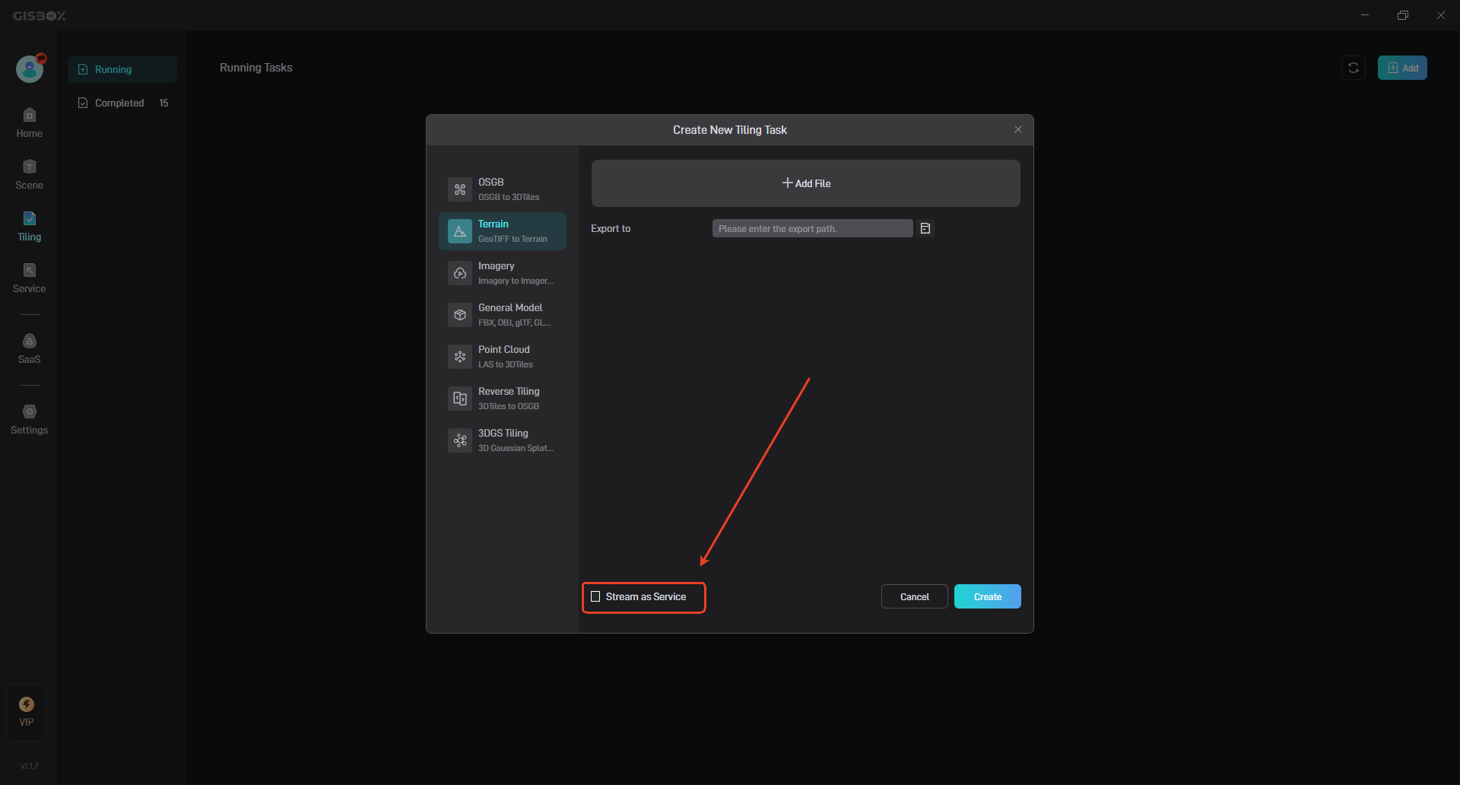
Task: Choose the Imagery tiling type
Action: click(x=503, y=273)
